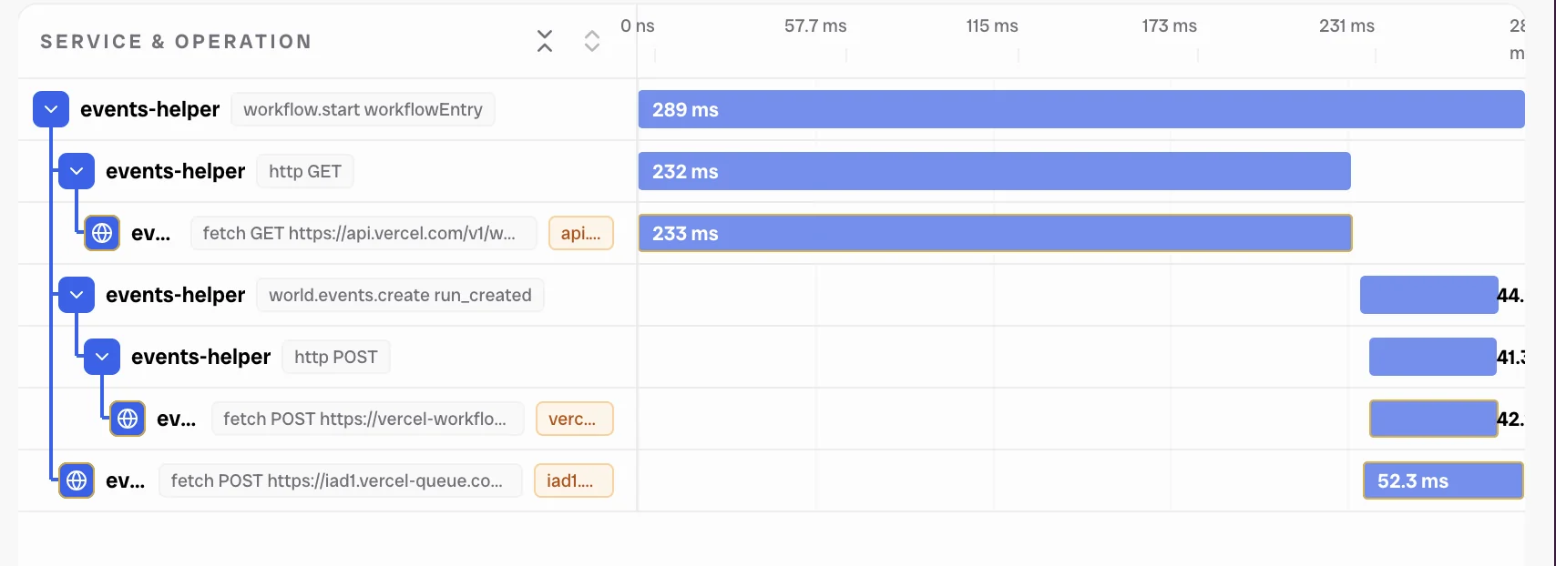Image resolution: width=1556 pixels, height=566 pixels.
Task: Click the globe icon of the iad1.vercel-queue fetch POST row
Action: pos(77,480)
